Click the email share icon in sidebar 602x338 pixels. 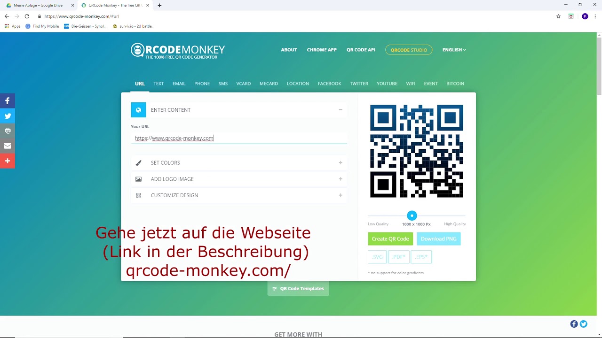[x=8, y=146]
